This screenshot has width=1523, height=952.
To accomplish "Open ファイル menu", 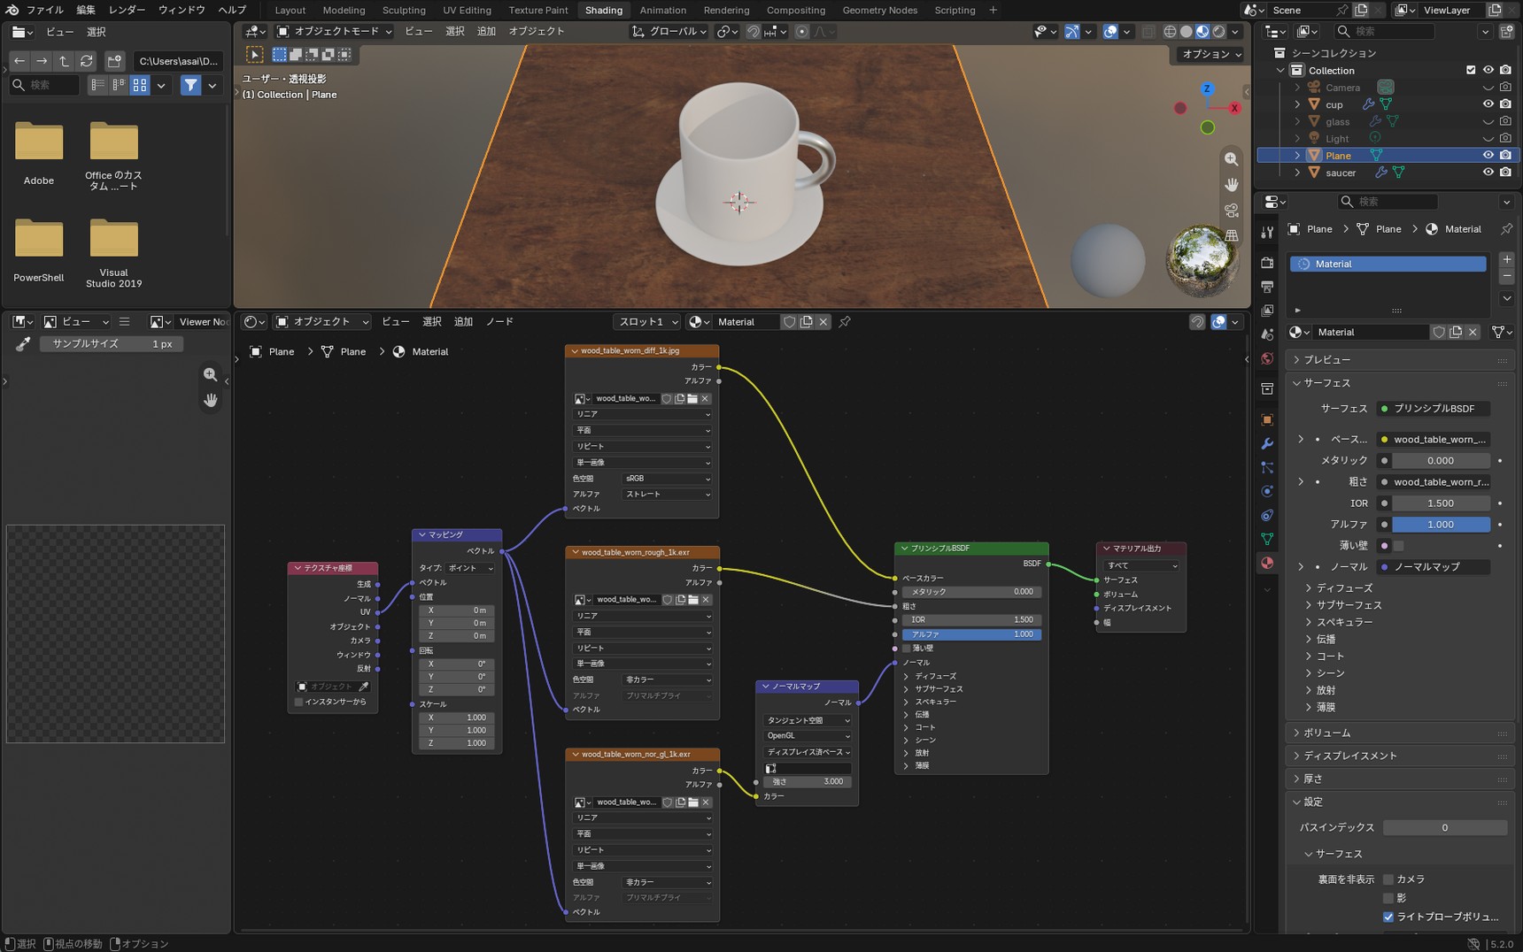I will coord(44,11).
